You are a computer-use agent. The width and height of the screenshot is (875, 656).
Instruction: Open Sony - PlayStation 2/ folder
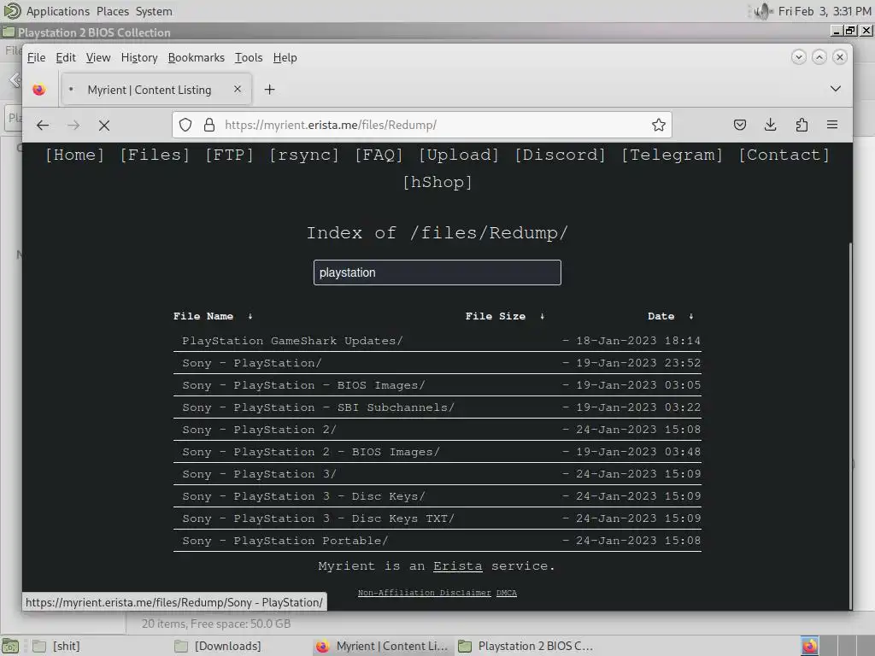[259, 430]
